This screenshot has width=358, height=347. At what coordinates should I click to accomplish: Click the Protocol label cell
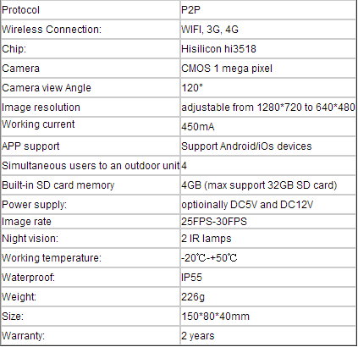(x=91, y=10)
